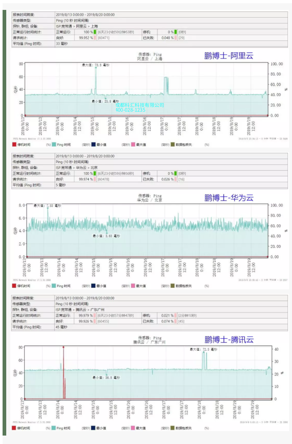The height and width of the screenshot is (444, 292).
Task: Click teal Ping 时间 legend square in 腾讯云 chart
Action: tap(54, 428)
